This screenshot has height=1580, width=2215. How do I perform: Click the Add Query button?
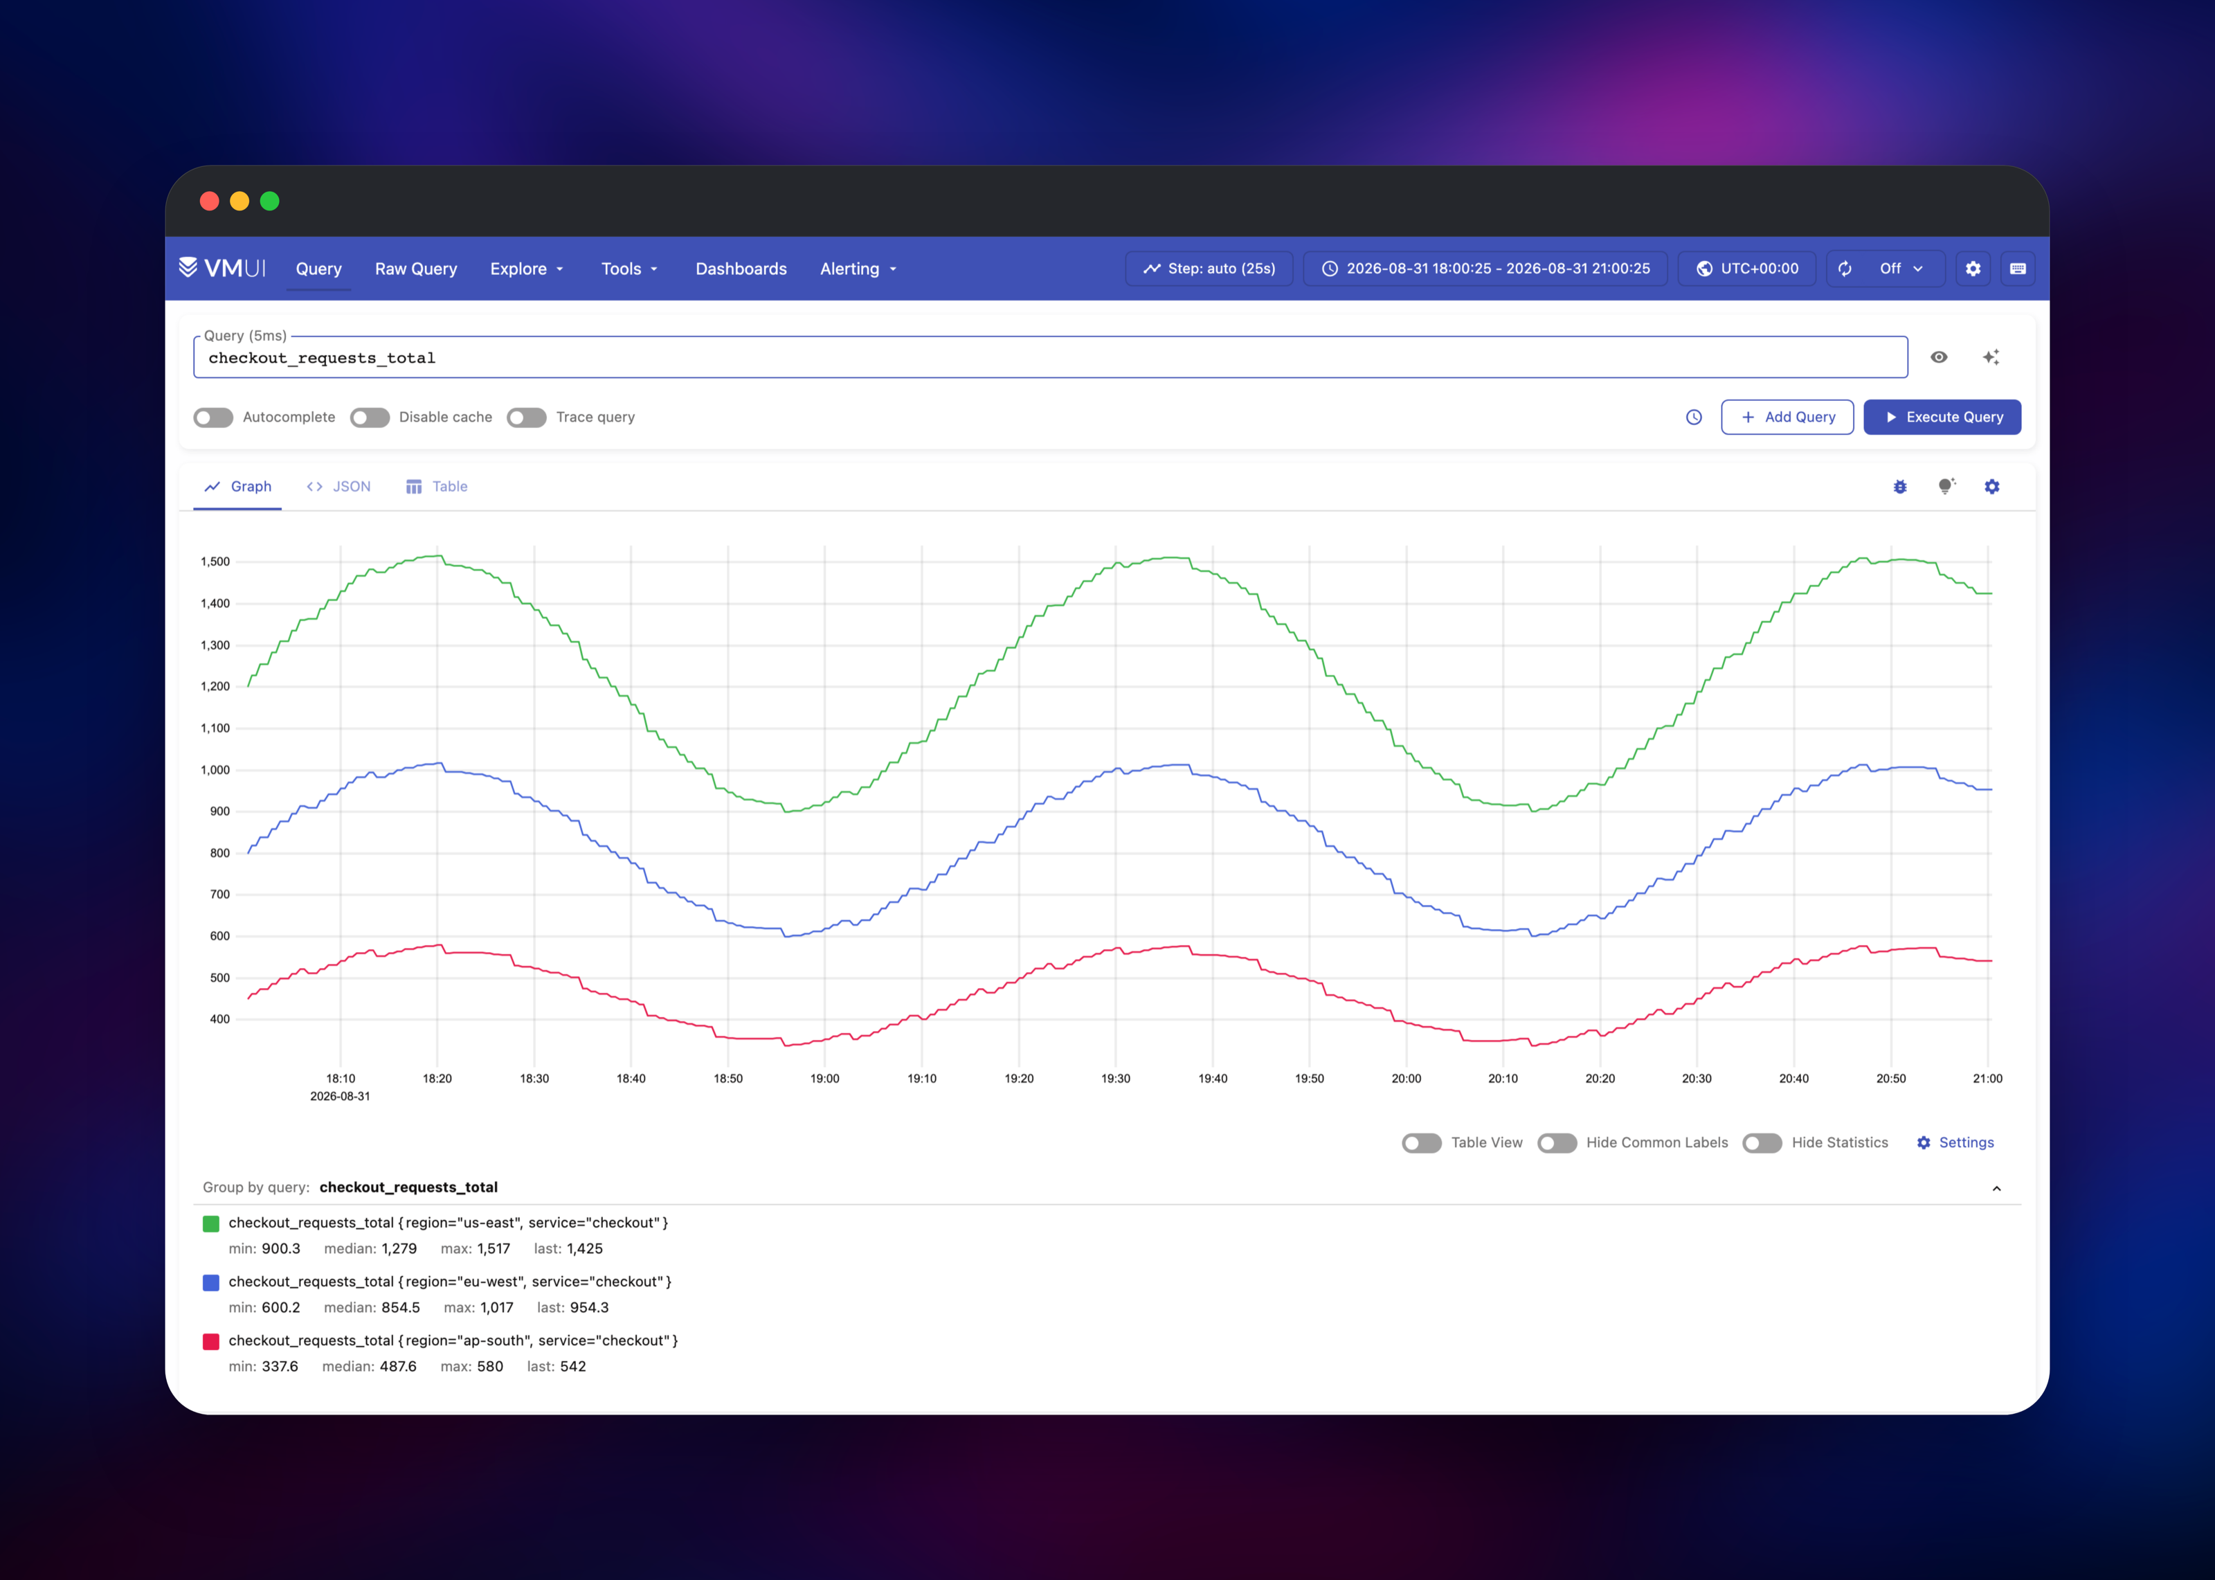pos(1787,418)
